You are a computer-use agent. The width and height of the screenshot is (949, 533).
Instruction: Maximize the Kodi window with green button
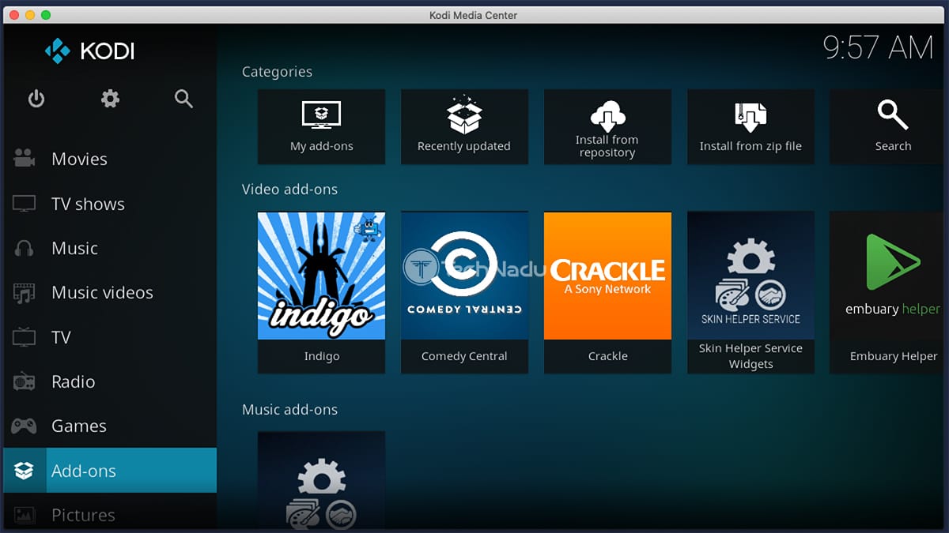46,15
